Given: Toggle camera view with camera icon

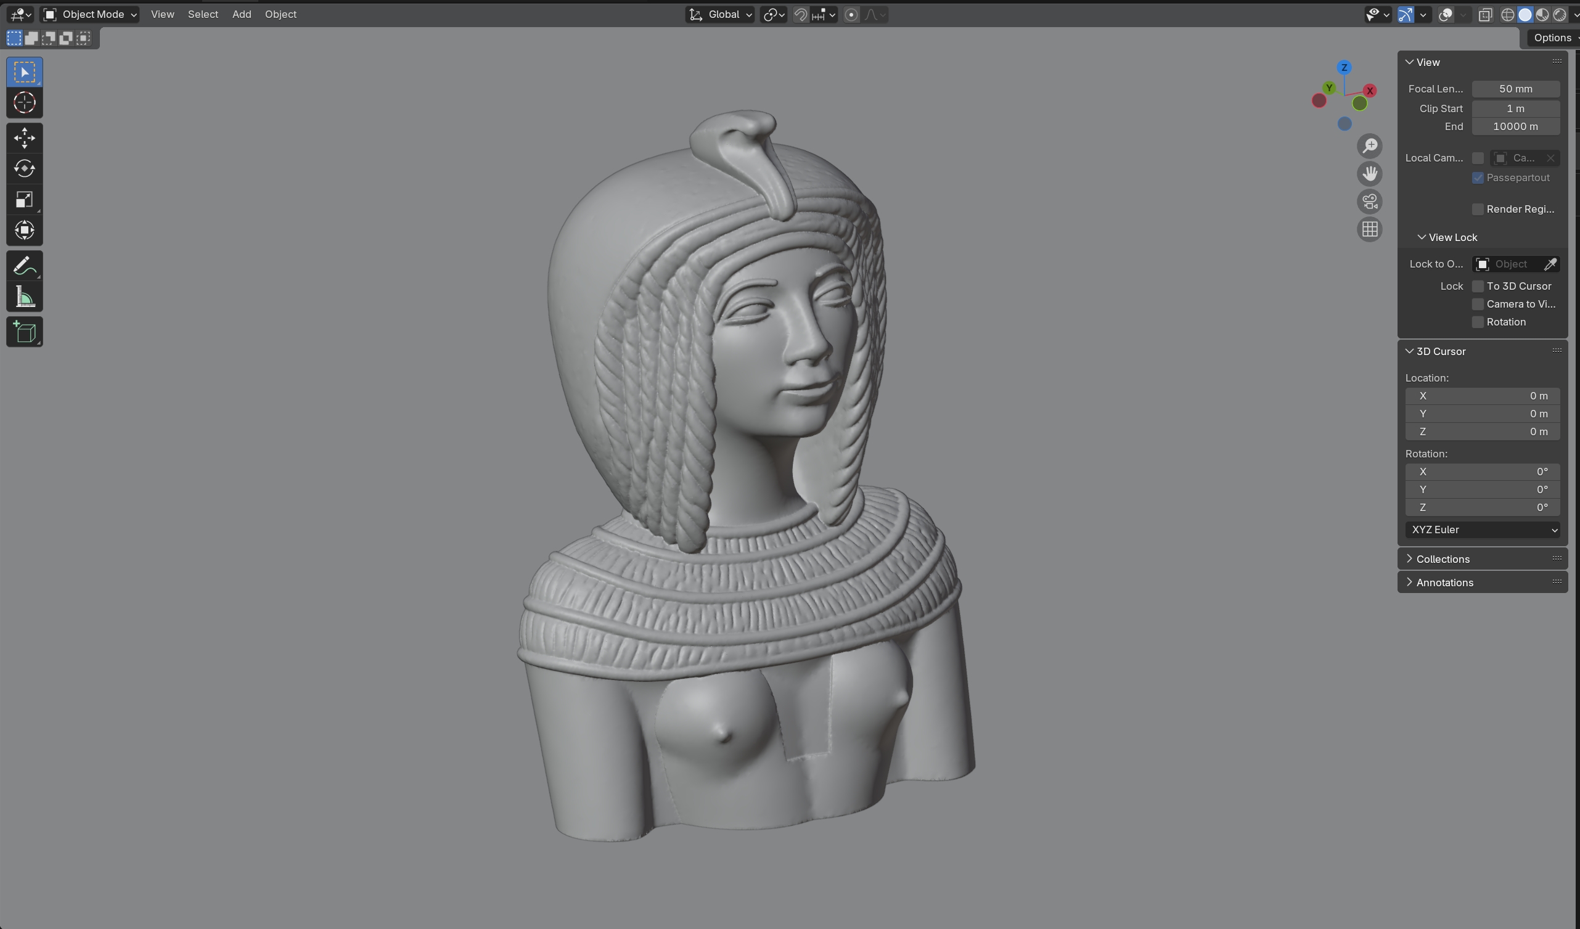Looking at the screenshot, I should coord(1370,202).
